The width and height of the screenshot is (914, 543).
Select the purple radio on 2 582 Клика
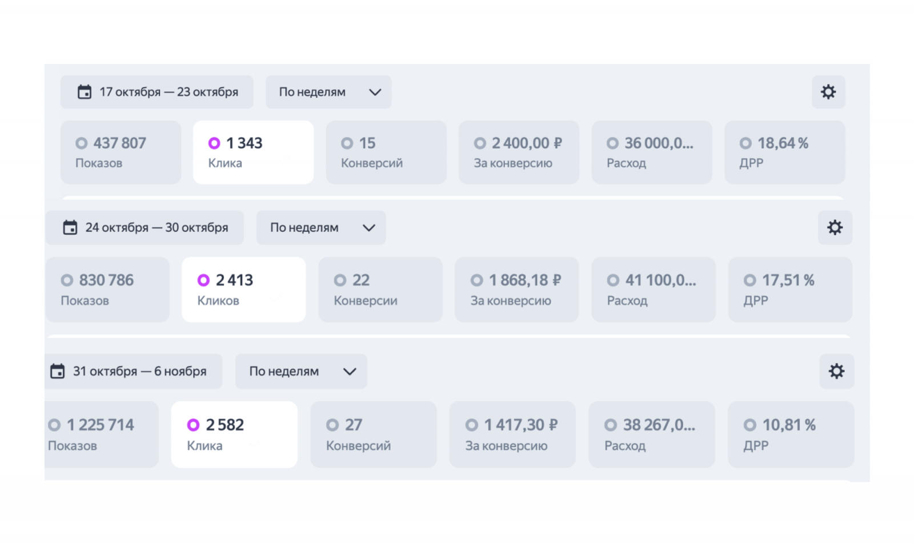click(193, 425)
